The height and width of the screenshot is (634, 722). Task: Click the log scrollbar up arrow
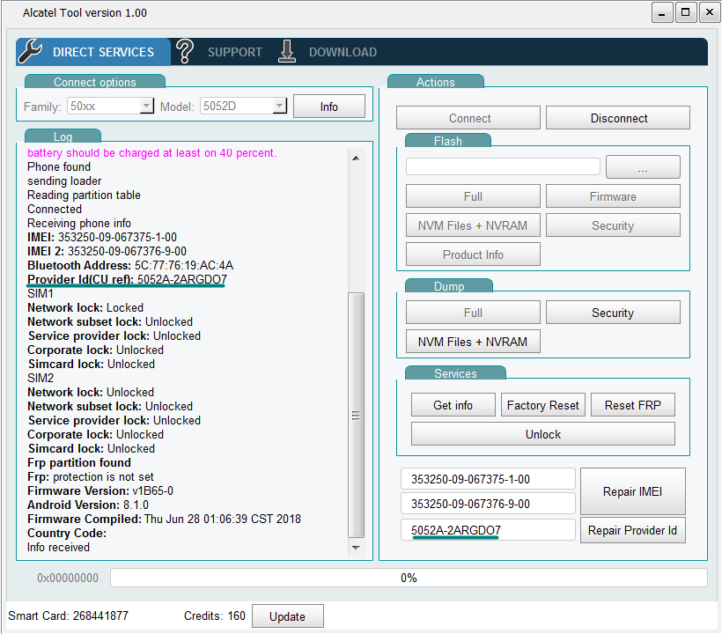(356, 158)
